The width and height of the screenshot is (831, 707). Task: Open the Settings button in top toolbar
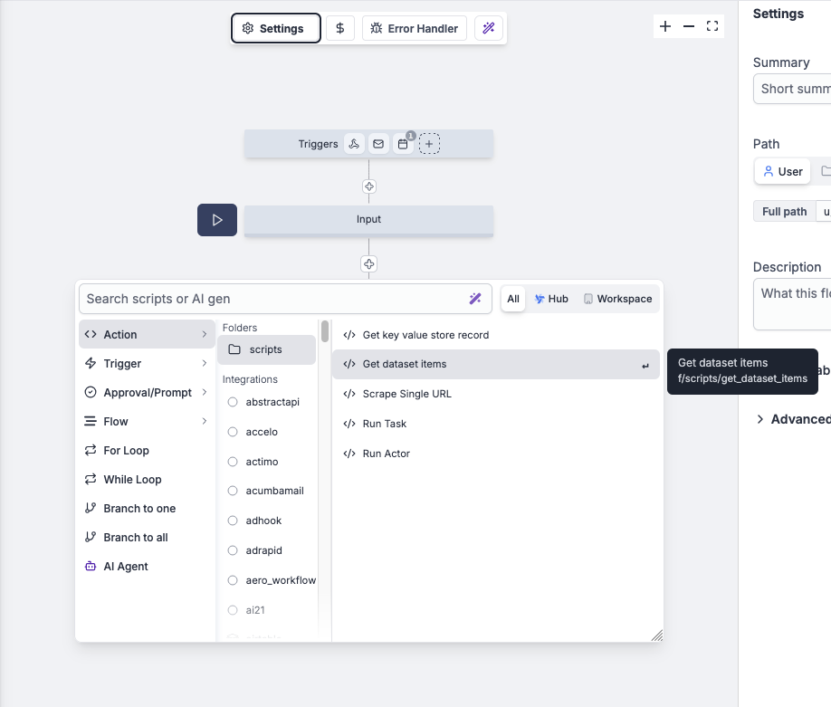pyautogui.click(x=275, y=28)
